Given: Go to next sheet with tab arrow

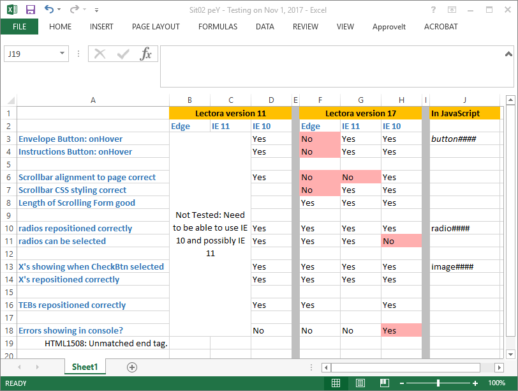Looking at the screenshot, I should pyautogui.click(x=38, y=367).
